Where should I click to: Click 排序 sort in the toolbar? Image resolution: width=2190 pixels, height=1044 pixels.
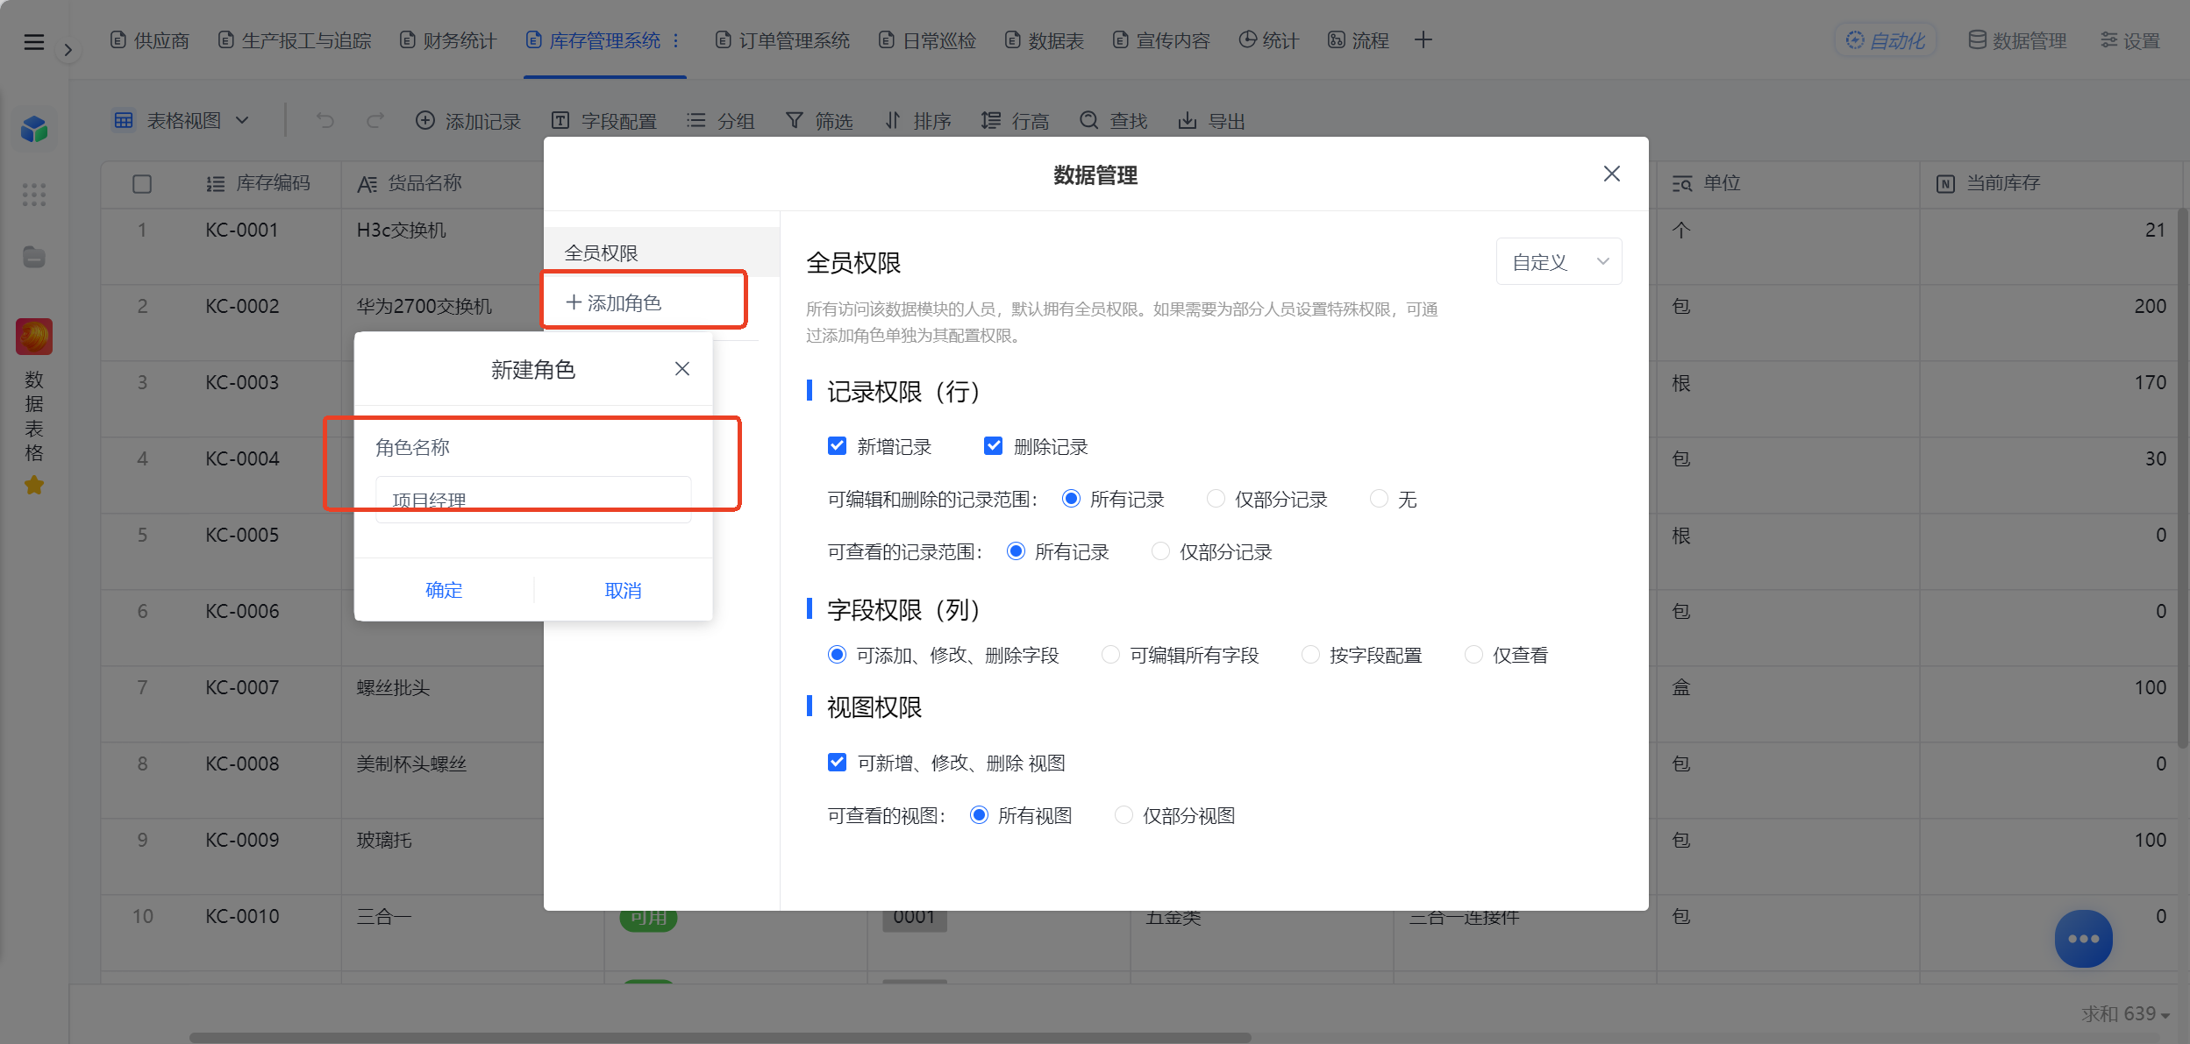917,120
